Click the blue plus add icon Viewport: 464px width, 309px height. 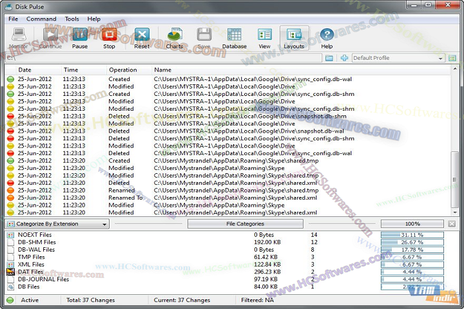pos(344,58)
